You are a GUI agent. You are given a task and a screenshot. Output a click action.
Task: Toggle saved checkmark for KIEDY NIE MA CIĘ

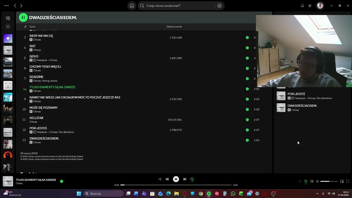click(247, 38)
